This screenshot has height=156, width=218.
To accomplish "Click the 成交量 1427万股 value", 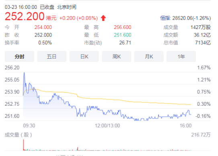I will coord(201,27).
